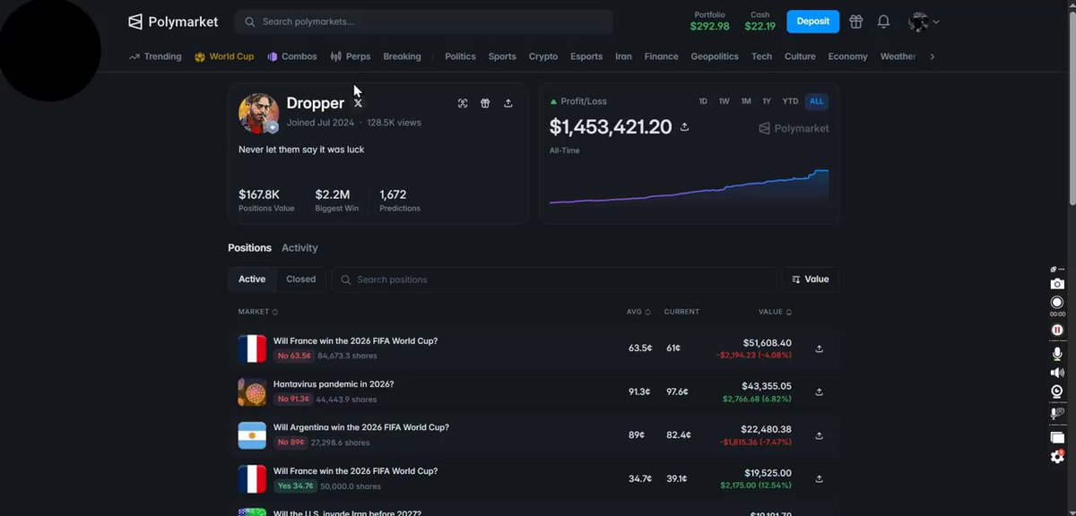Click the blue Deposit button
This screenshot has width=1076, height=516.
(812, 21)
